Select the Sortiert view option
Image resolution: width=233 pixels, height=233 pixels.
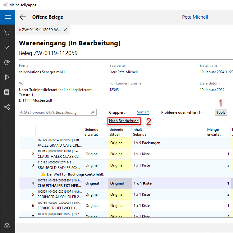[x=143, y=112]
